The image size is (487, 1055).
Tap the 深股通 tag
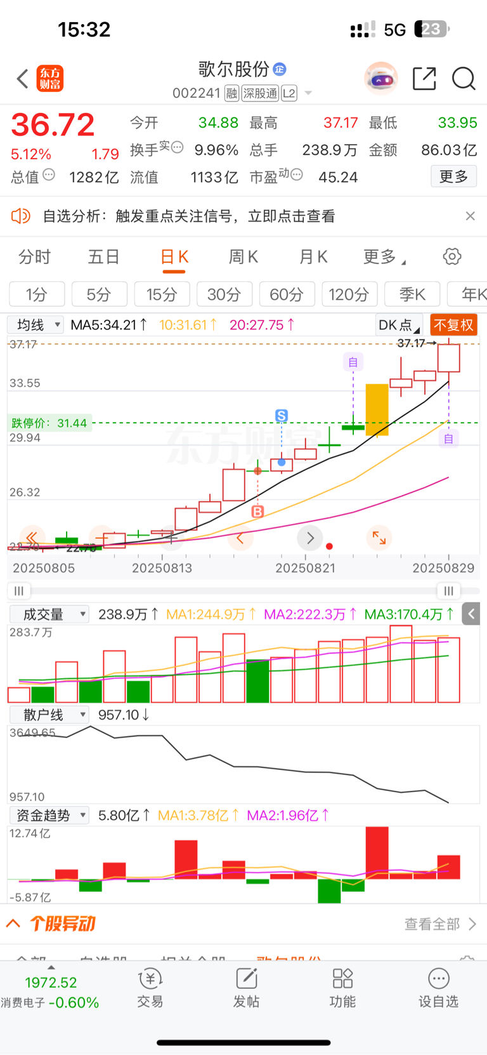coord(260,93)
